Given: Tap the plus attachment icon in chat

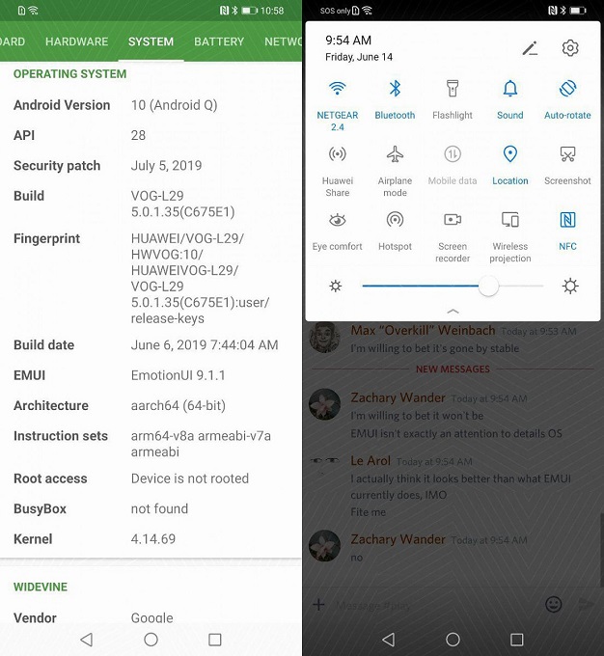Looking at the screenshot, I should tap(318, 604).
